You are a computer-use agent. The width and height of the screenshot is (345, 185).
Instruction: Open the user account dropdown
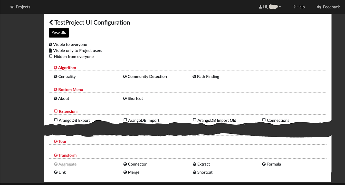coord(270,7)
